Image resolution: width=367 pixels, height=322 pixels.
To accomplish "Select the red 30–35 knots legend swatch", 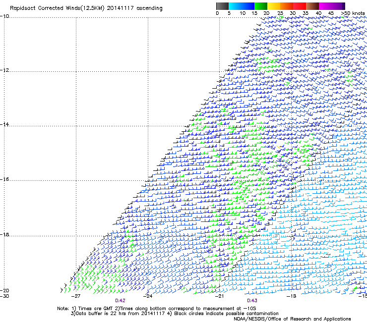I will [x=300, y=6].
